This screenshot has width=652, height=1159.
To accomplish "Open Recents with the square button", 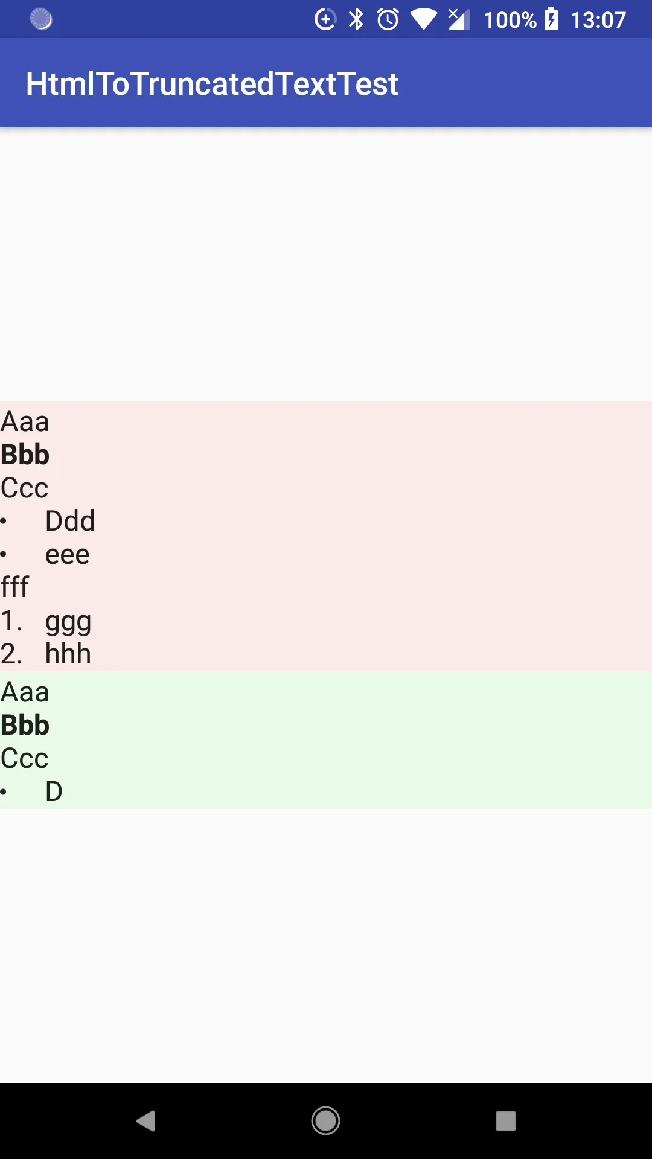I will coord(506,1121).
